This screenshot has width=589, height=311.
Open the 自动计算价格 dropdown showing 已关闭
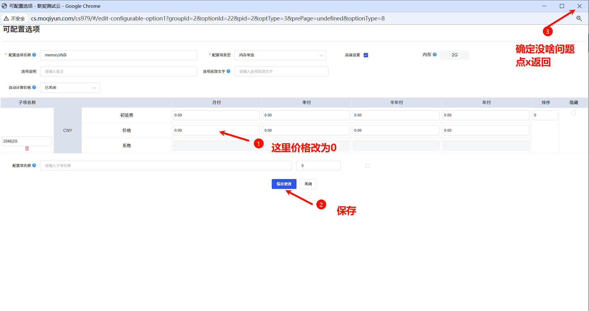(70, 88)
